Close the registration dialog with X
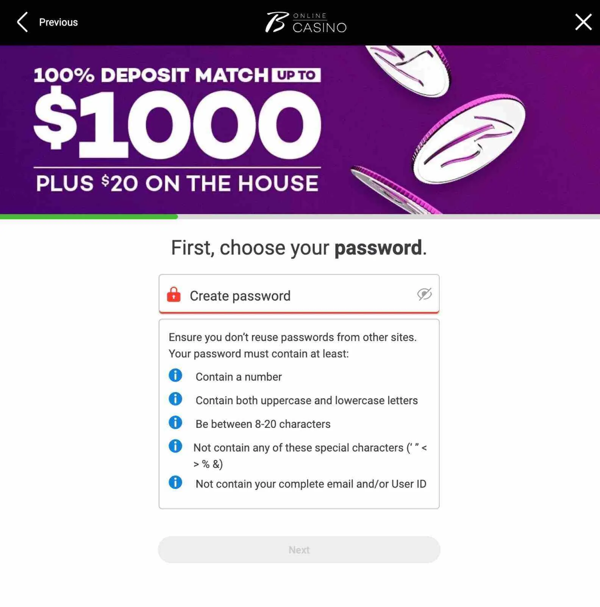Screen dimensions: 600x607 pos(583,22)
